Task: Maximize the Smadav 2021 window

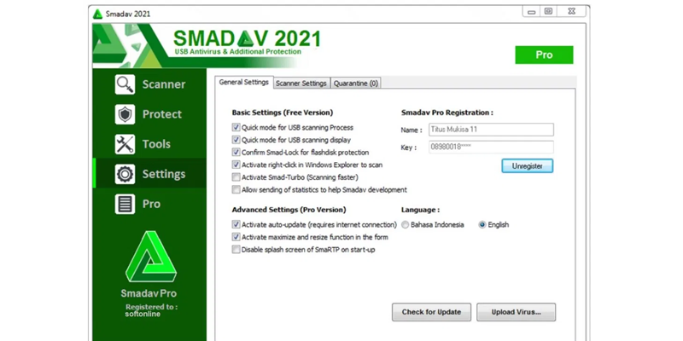Action: coord(548,12)
